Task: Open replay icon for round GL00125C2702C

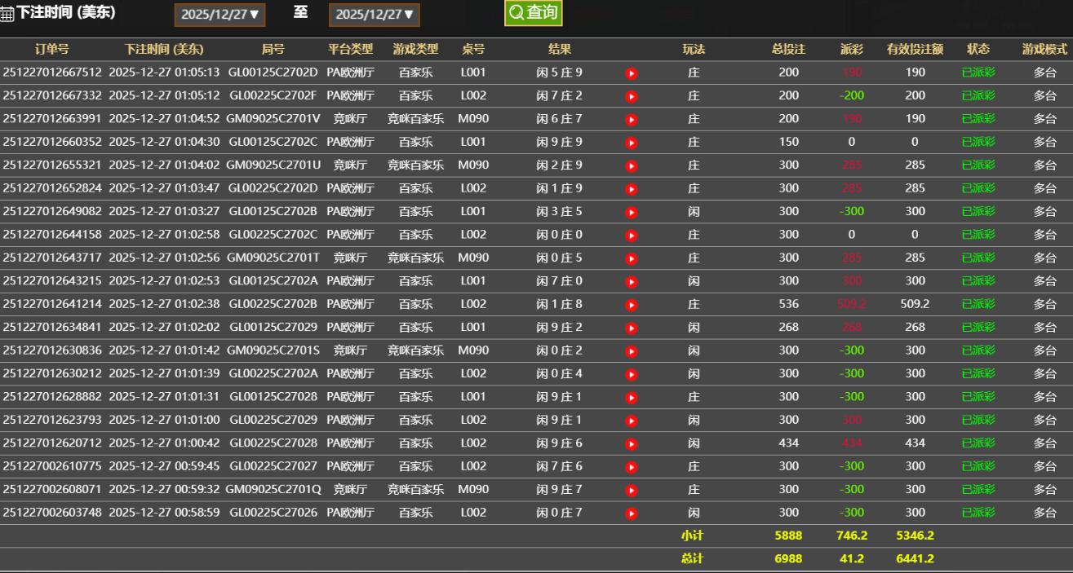Action: click(x=632, y=143)
